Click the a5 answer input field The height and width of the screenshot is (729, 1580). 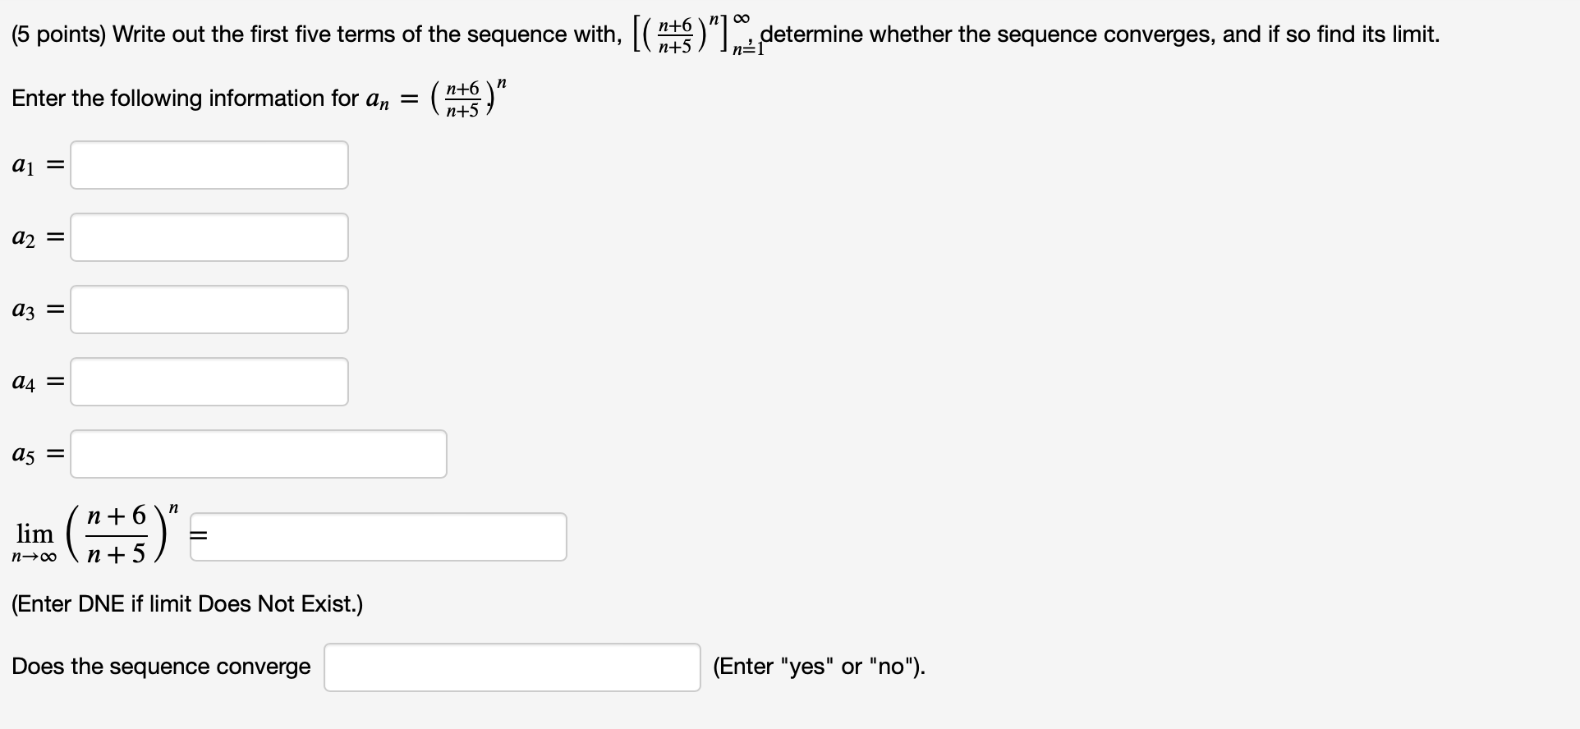tap(257, 453)
